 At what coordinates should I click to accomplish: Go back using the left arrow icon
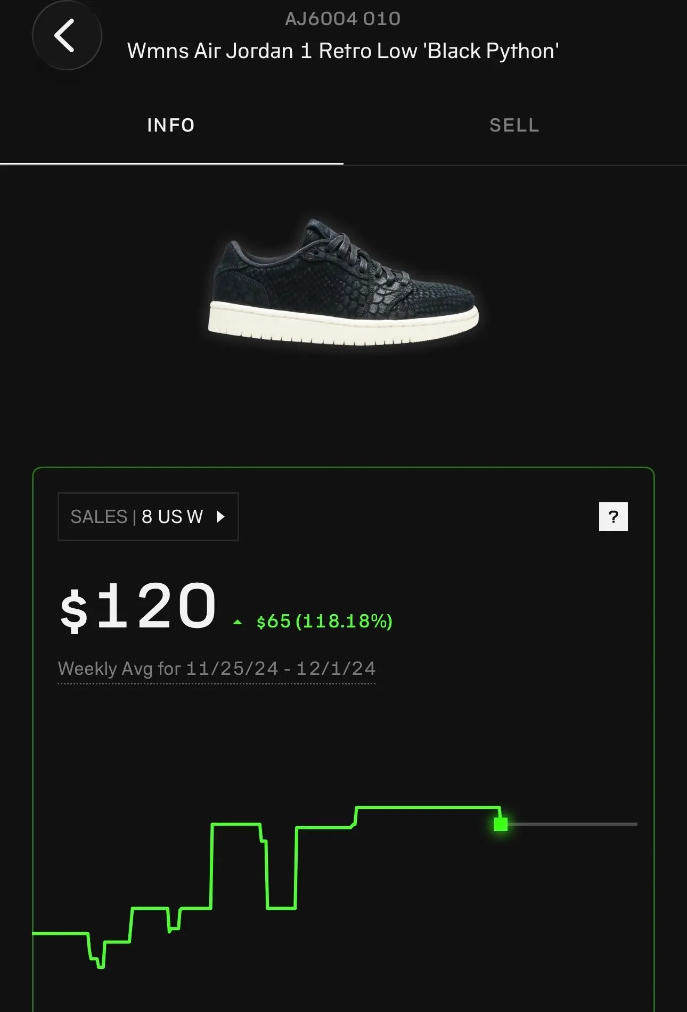(x=67, y=36)
